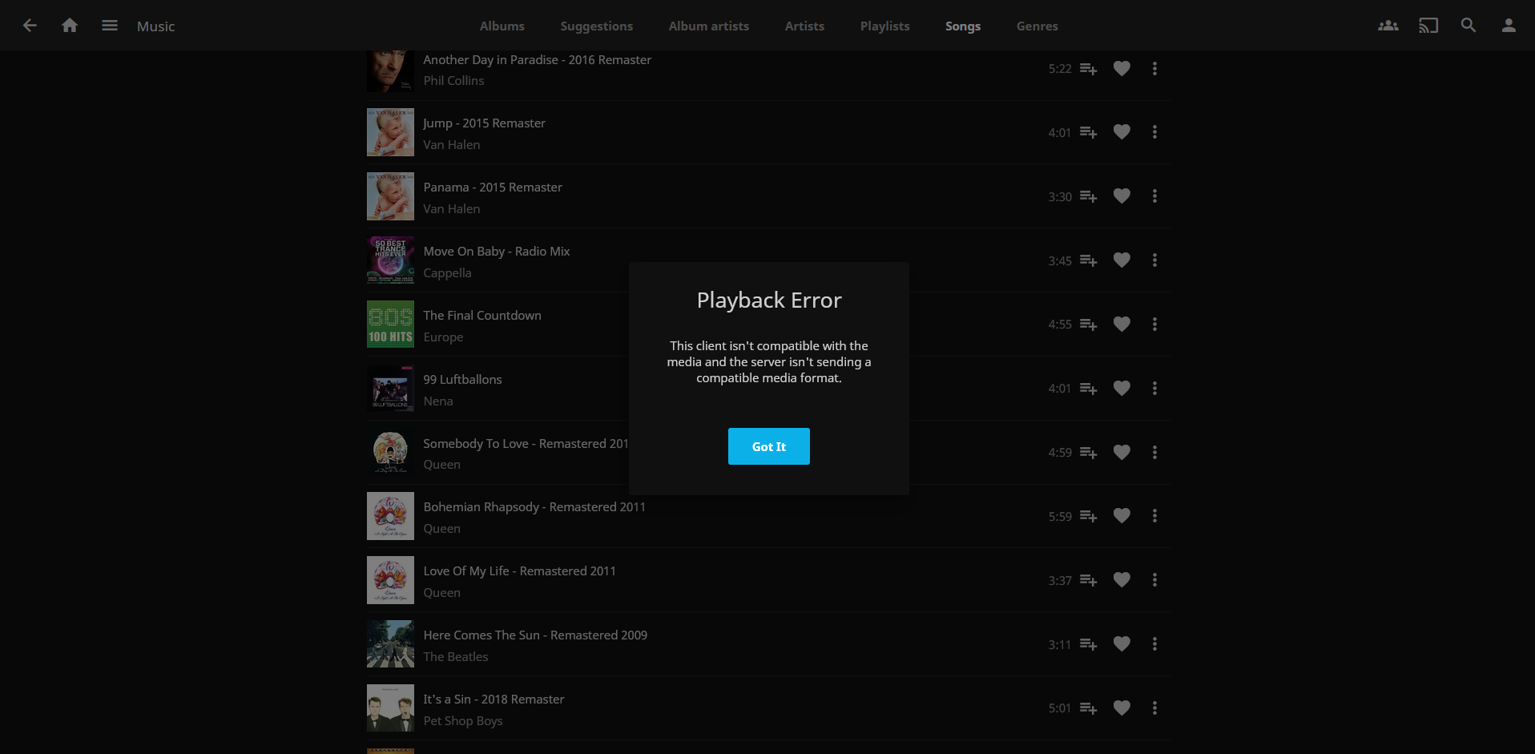Open more menu for It's a Sin
This screenshot has width=1535, height=754.
1154,708
